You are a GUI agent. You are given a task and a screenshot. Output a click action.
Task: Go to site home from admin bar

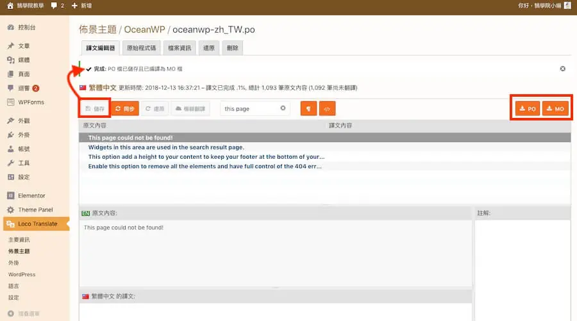coord(26,6)
